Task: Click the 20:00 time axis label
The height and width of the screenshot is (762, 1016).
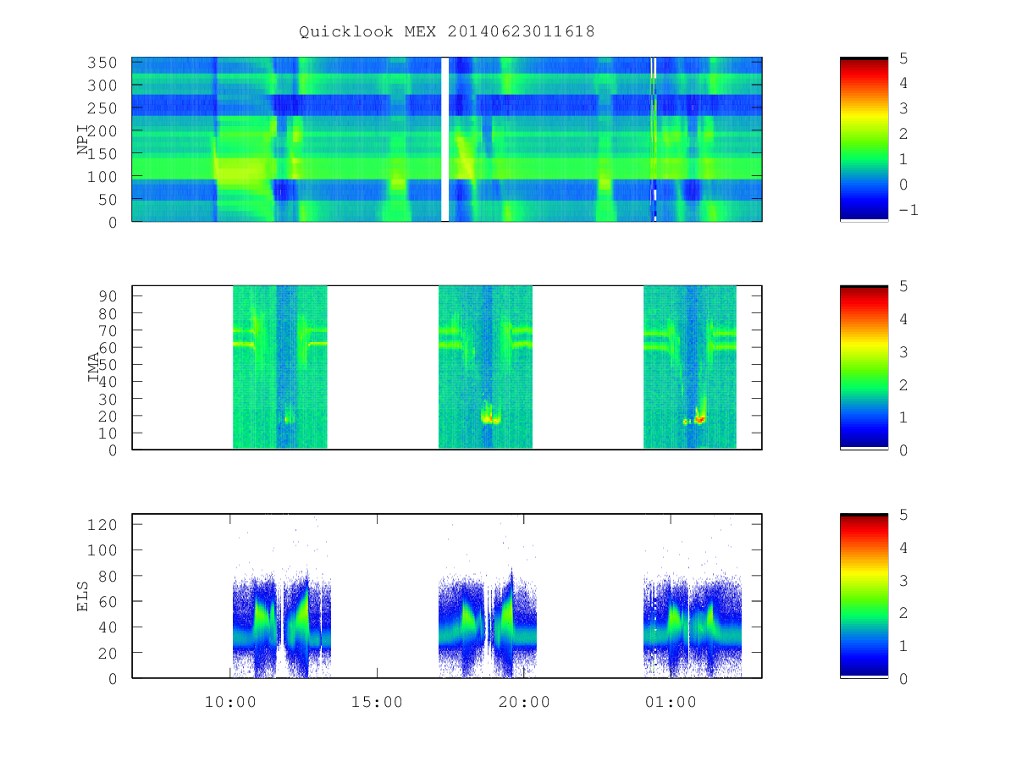Action: [524, 702]
